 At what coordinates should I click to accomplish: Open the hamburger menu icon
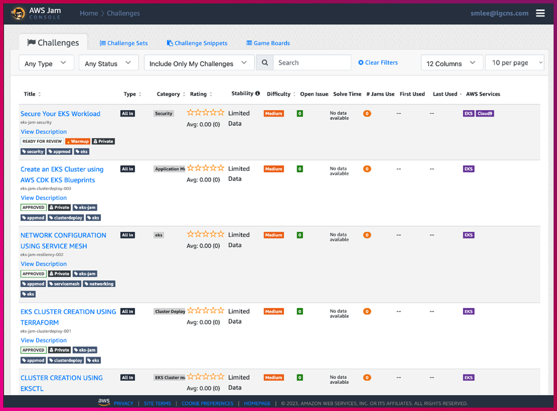tap(540, 13)
